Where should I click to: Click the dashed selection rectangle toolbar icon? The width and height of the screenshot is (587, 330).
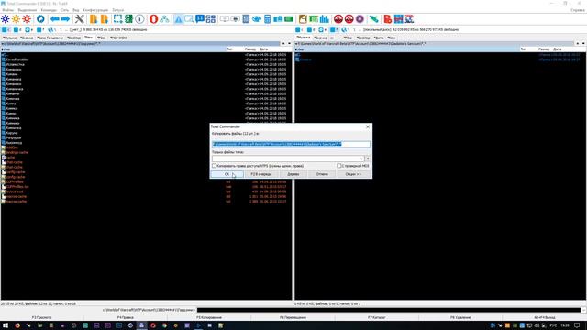[x=118, y=18]
